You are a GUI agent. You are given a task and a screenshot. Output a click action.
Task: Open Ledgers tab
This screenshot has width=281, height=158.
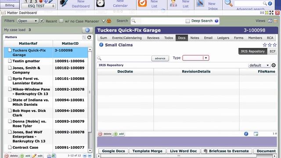(223, 38)
